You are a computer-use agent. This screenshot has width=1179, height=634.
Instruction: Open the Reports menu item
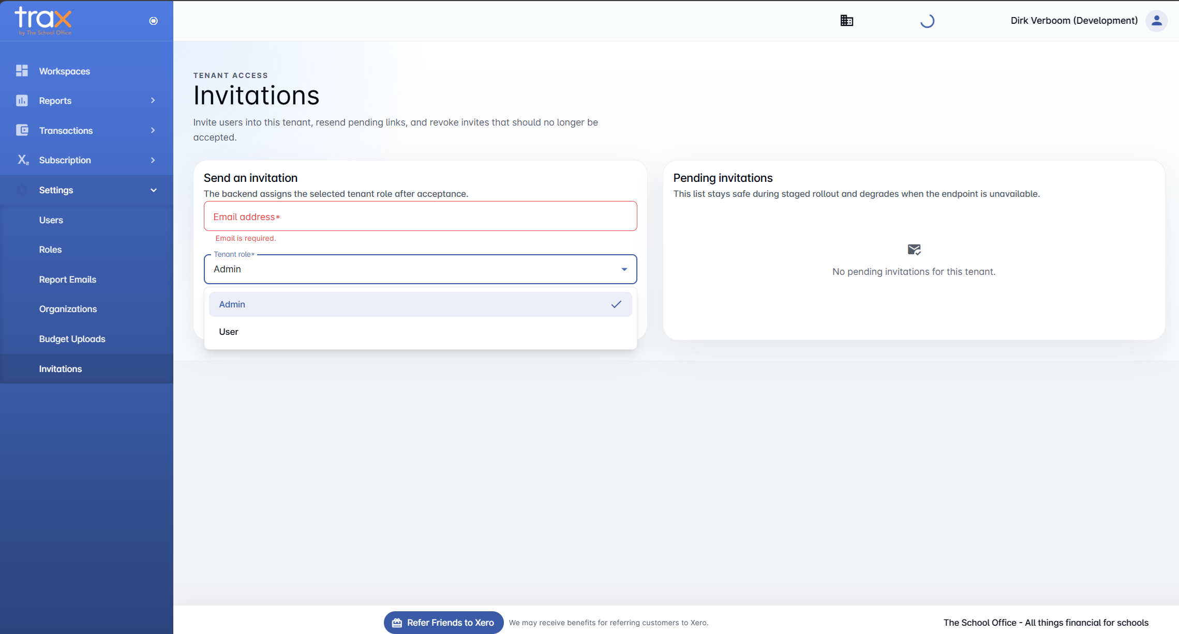86,100
